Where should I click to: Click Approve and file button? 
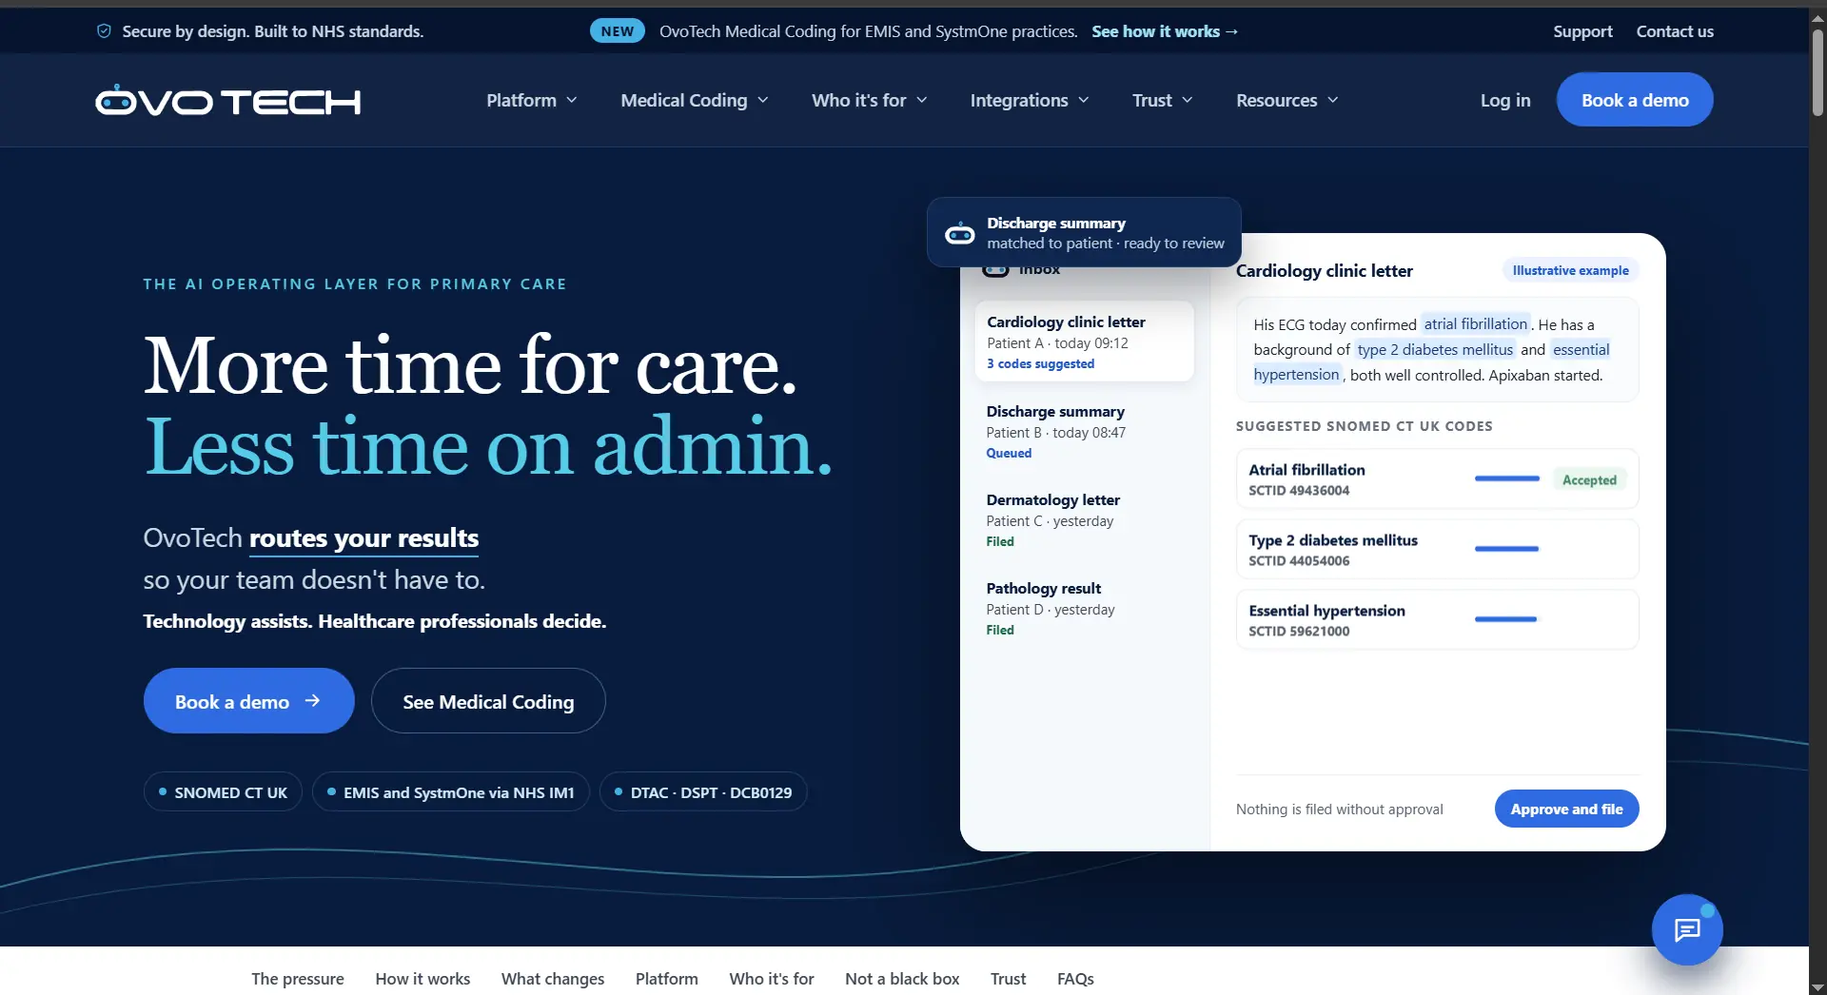(1566, 809)
